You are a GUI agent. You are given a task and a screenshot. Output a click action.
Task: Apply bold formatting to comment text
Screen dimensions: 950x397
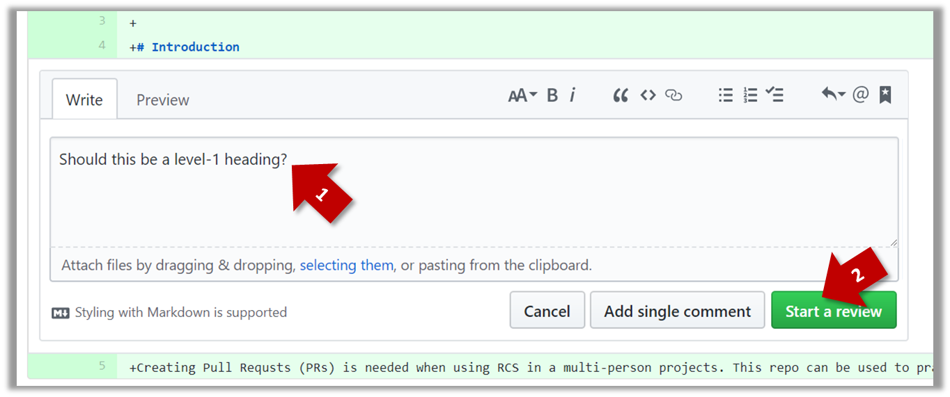pyautogui.click(x=552, y=96)
